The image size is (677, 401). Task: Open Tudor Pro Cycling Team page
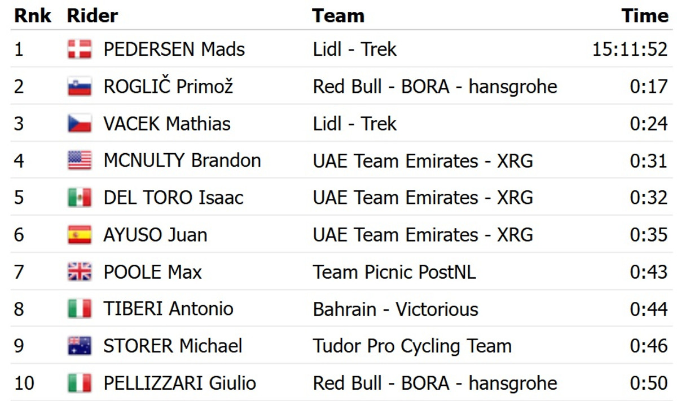click(x=412, y=346)
